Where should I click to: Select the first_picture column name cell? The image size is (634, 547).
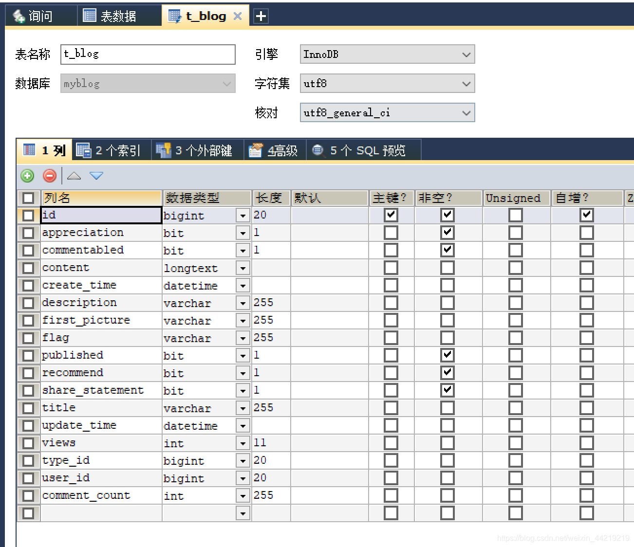(101, 320)
